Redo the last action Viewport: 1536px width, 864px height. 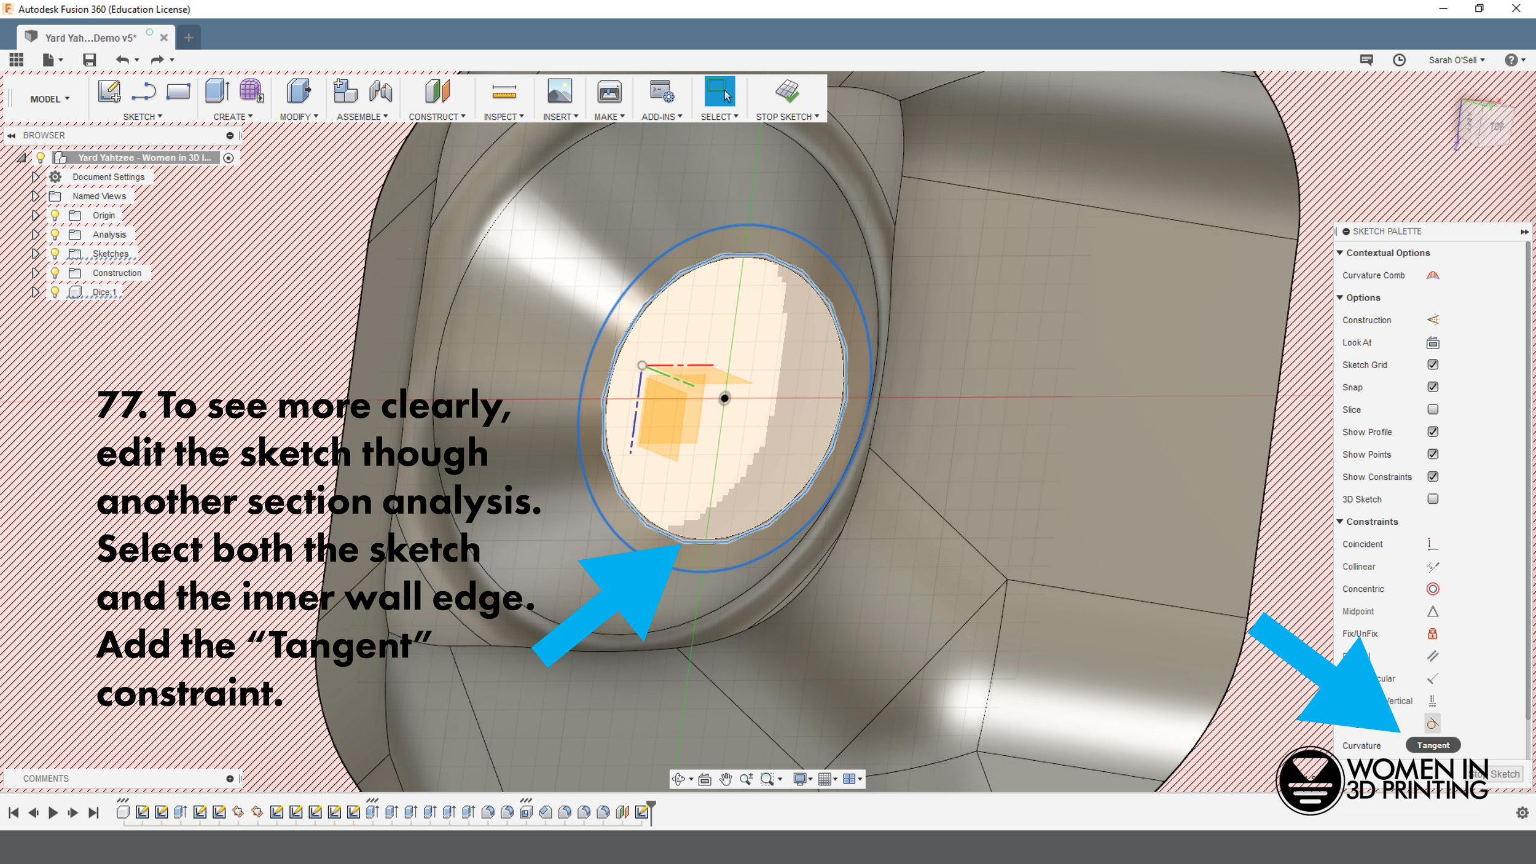point(157,60)
